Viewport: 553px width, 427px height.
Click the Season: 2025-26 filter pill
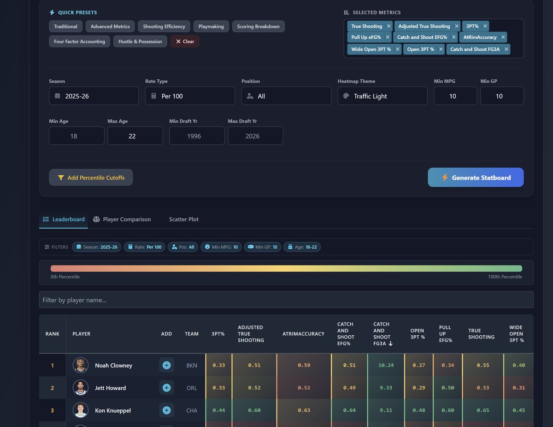pyautogui.click(x=97, y=247)
